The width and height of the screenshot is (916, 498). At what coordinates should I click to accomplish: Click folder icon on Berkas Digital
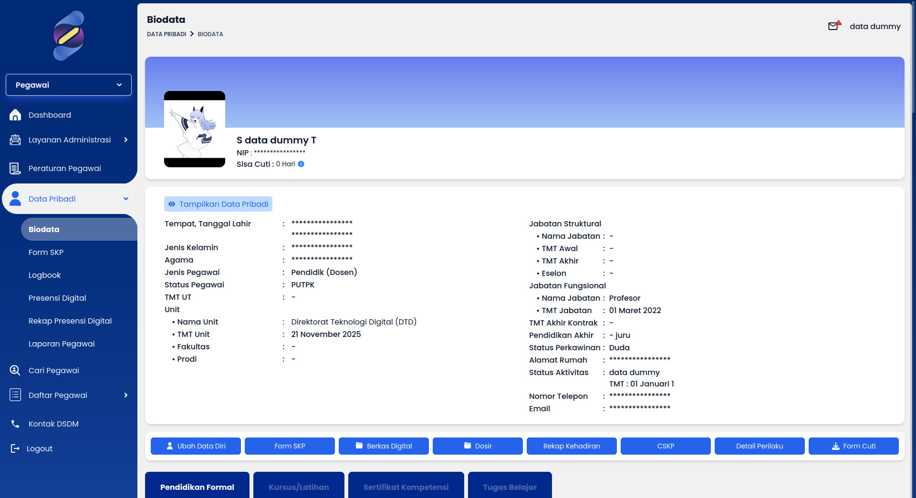tap(359, 446)
